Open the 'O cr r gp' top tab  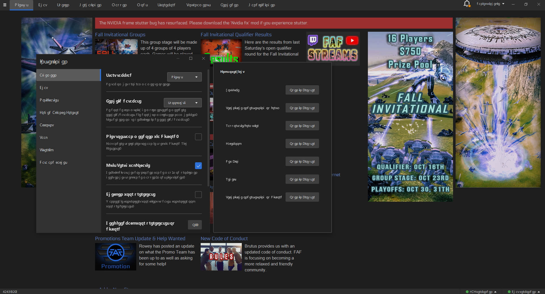(119, 5)
